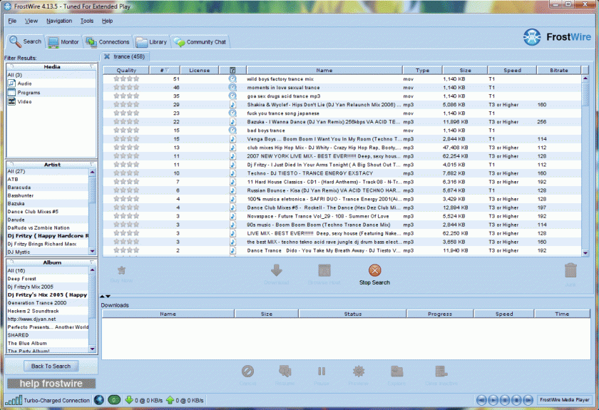Click the FrostWire Media Player label
Image resolution: width=599 pixels, height=410 pixels.
pyautogui.click(x=565, y=400)
